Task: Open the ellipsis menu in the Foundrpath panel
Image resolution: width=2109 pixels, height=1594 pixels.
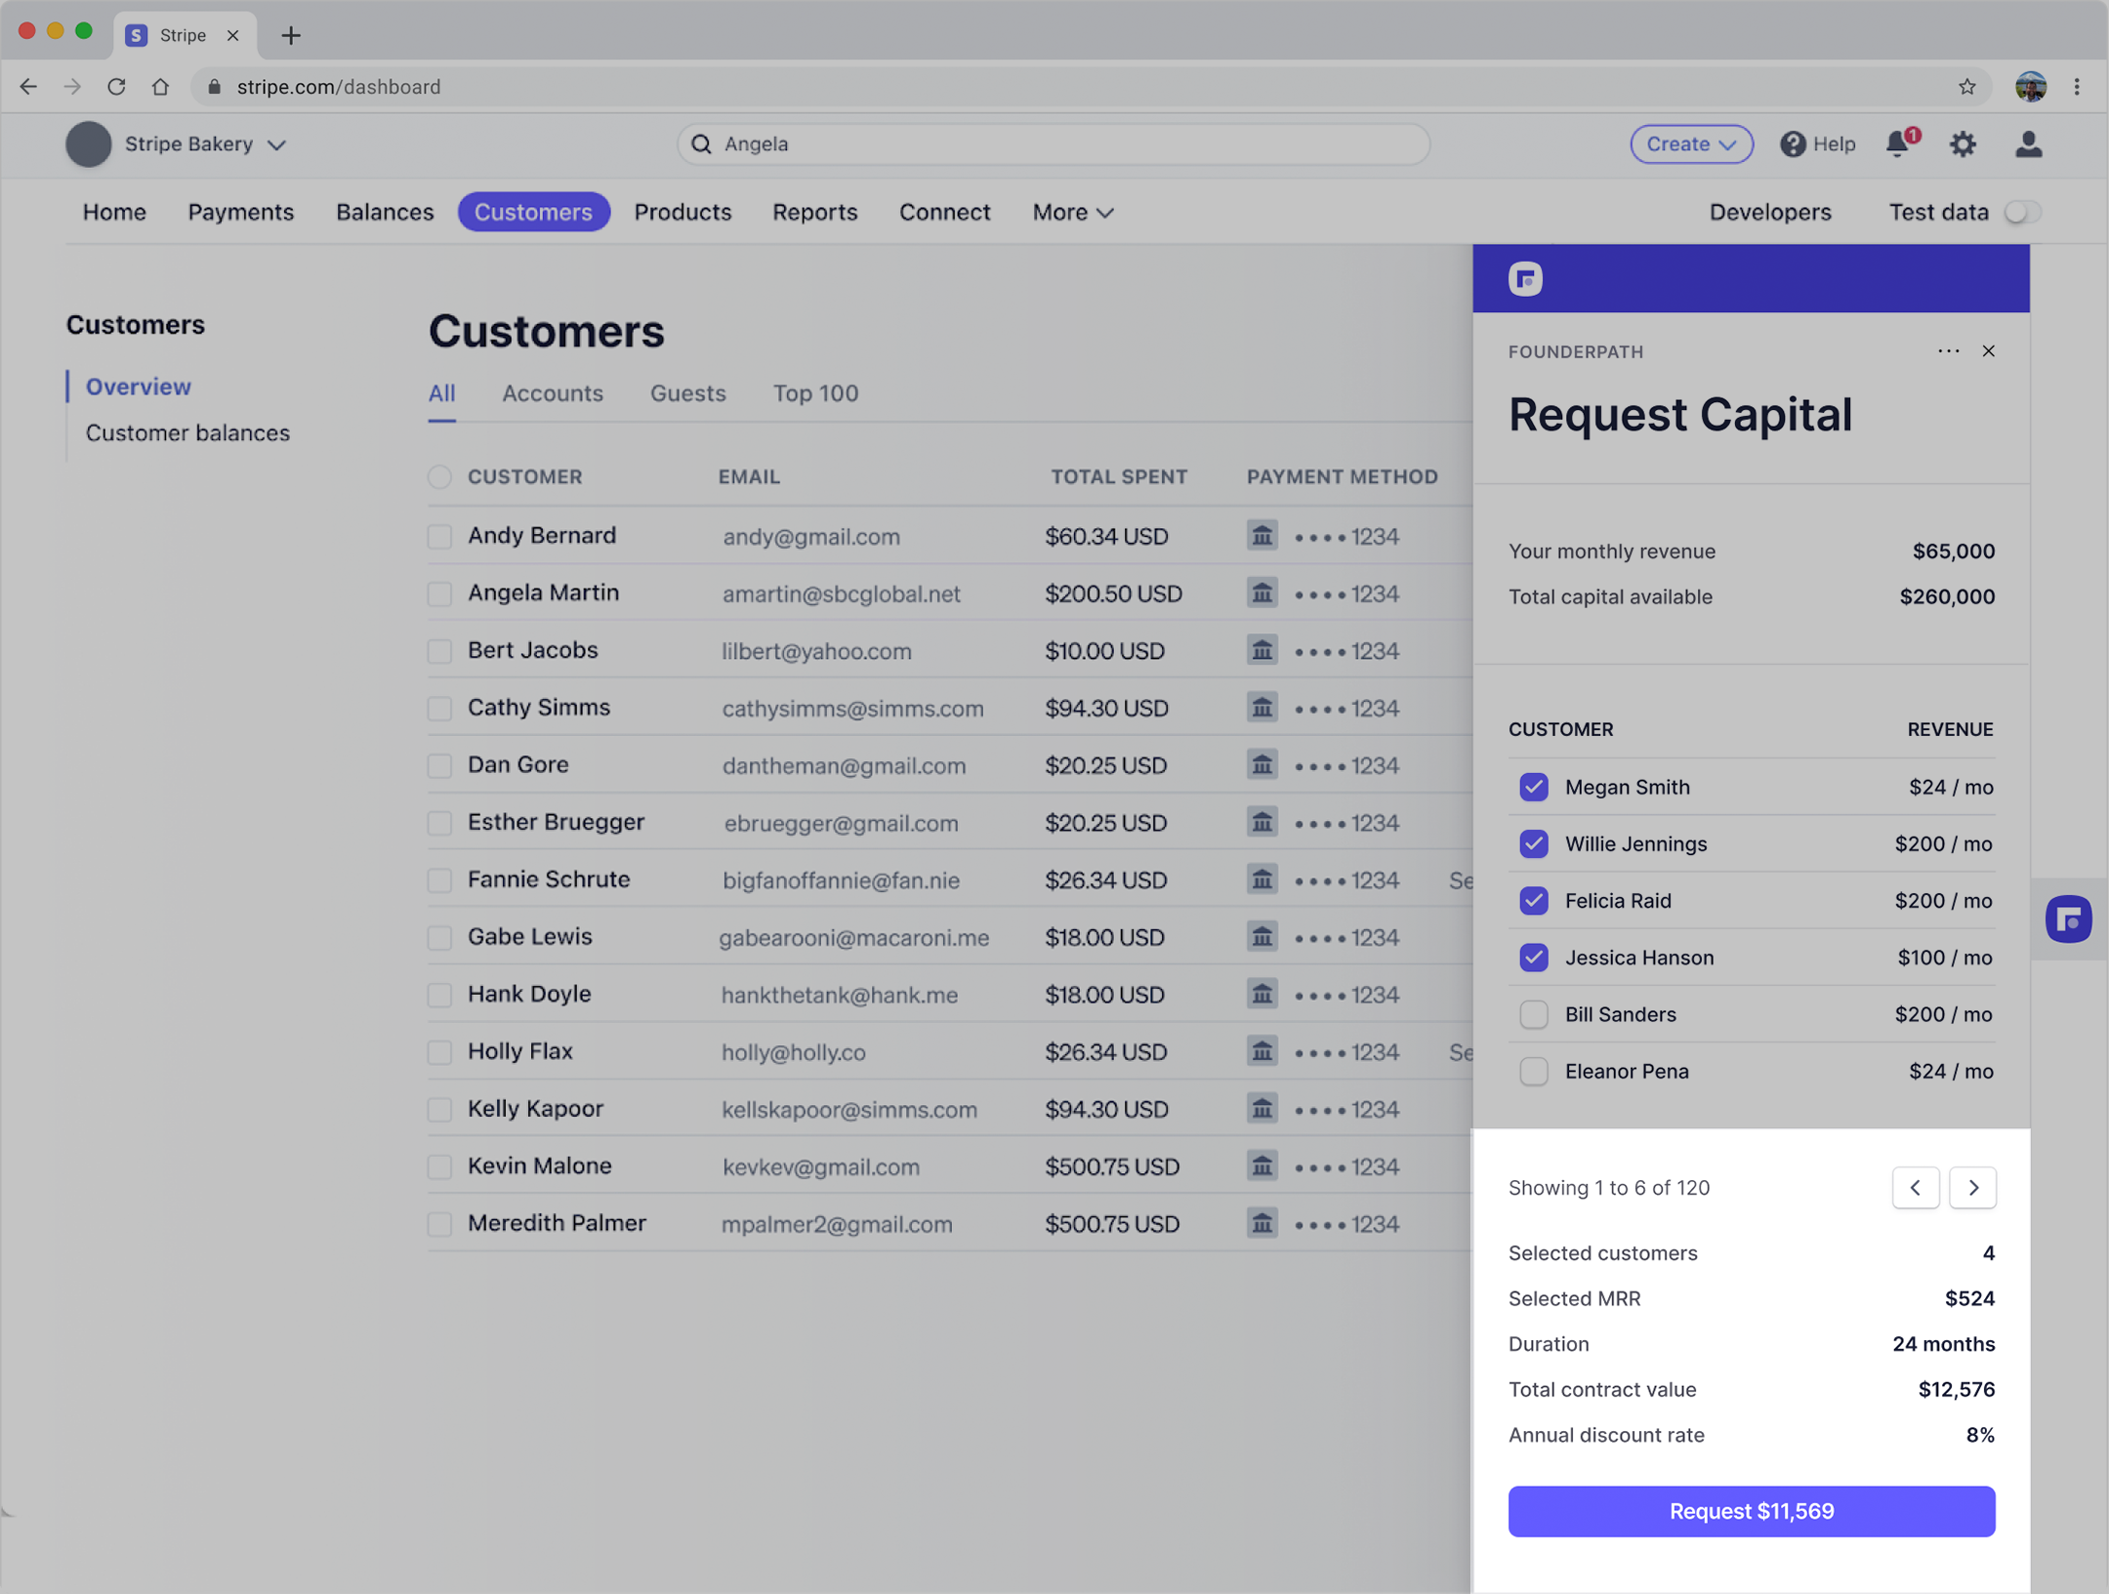Action: (x=1949, y=350)
